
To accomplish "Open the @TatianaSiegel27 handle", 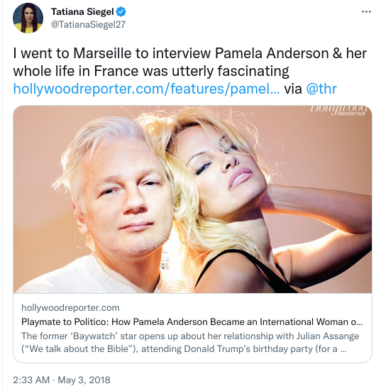I will [88, 24].
